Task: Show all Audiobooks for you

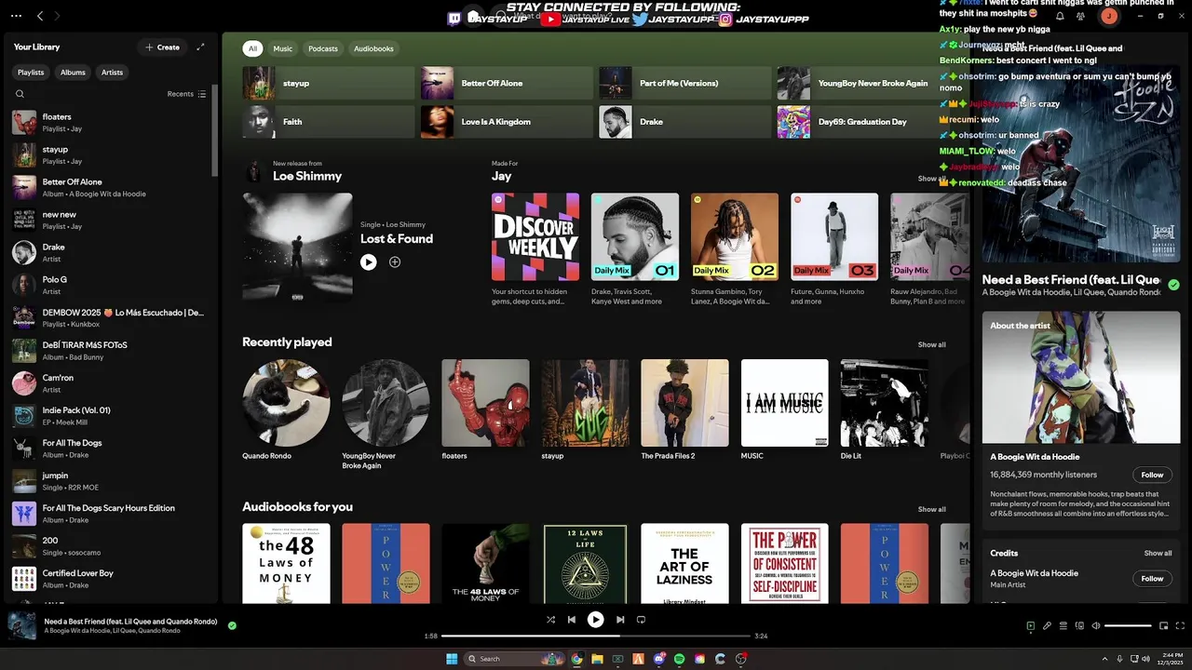Action: [x=931, y=509]
